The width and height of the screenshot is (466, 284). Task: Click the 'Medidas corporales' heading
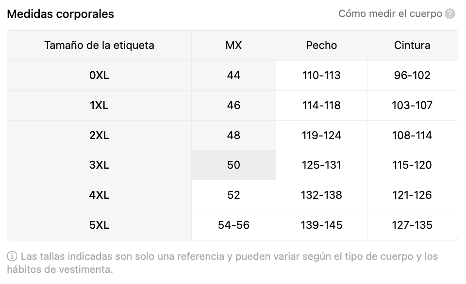61,14
